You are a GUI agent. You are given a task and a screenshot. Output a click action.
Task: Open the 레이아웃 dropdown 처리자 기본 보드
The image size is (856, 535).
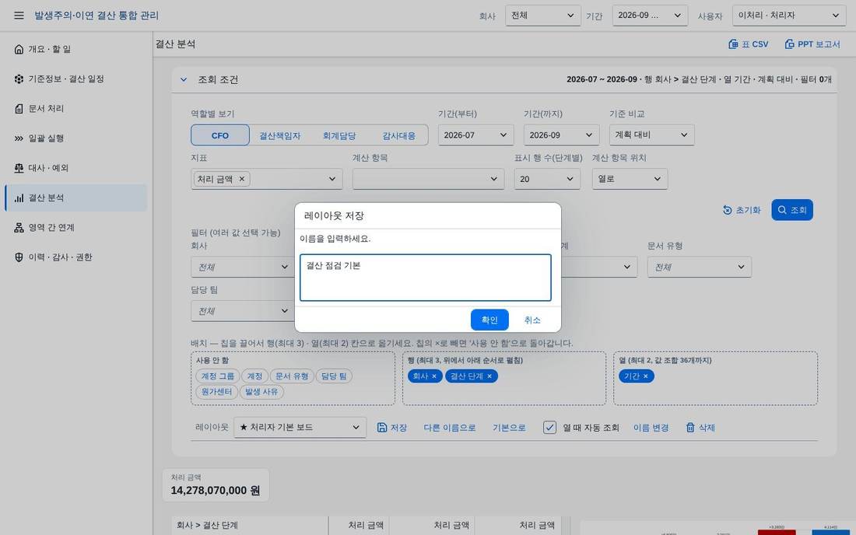300,428
